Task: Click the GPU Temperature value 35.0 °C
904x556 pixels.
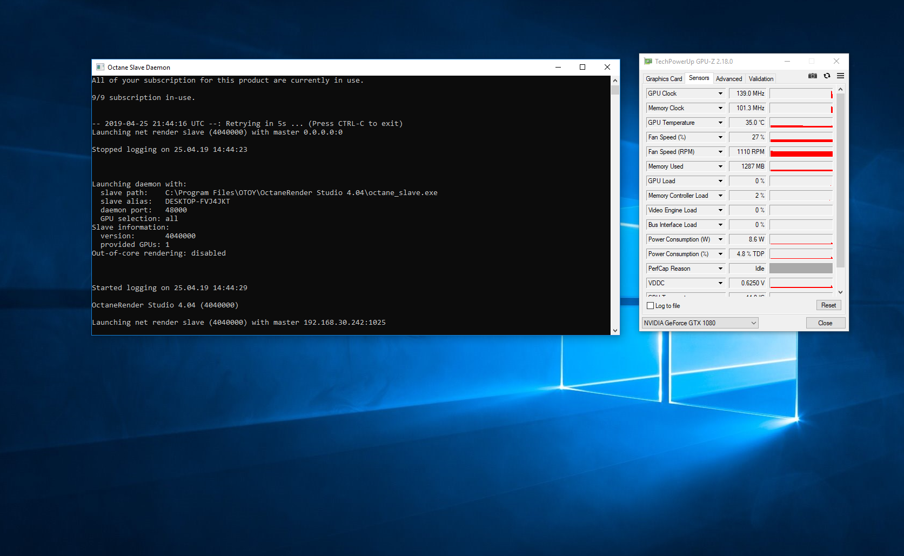Action: (747, 123)
